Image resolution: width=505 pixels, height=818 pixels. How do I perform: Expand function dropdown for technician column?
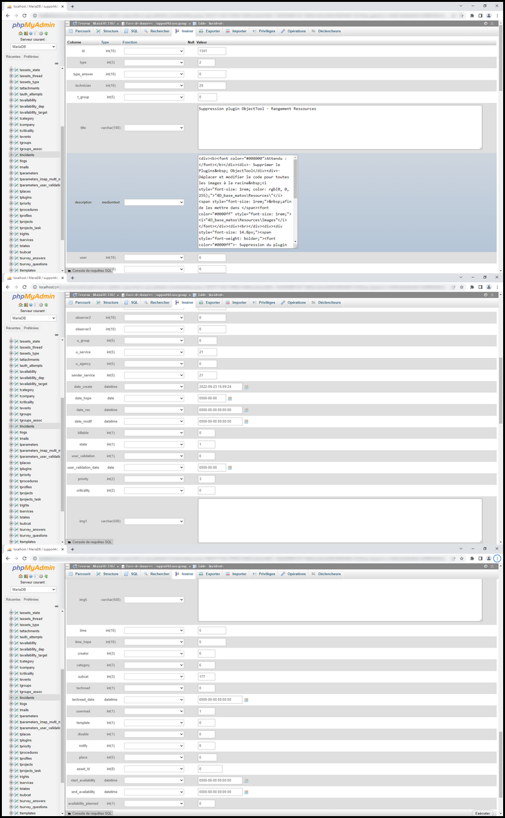(154, 85)
